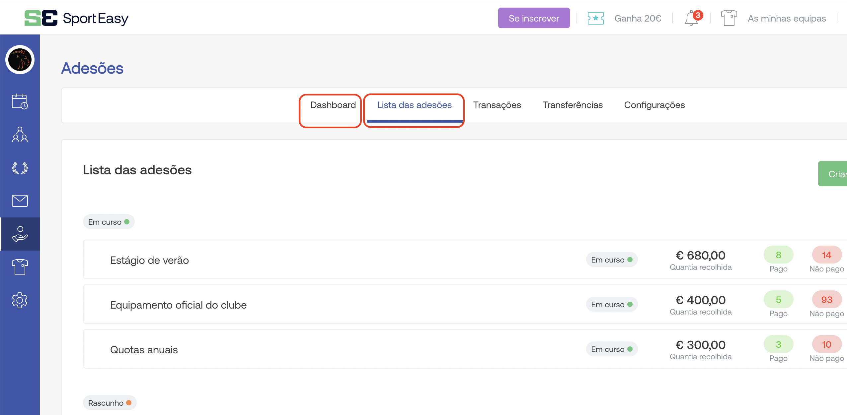Open the Transferências tab
The image size is (847, 415).
pyautogui.click(x=572, y=105)
